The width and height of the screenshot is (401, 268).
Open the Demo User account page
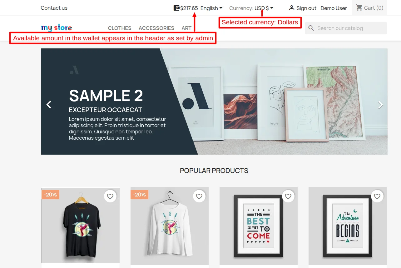click(334, 8)
